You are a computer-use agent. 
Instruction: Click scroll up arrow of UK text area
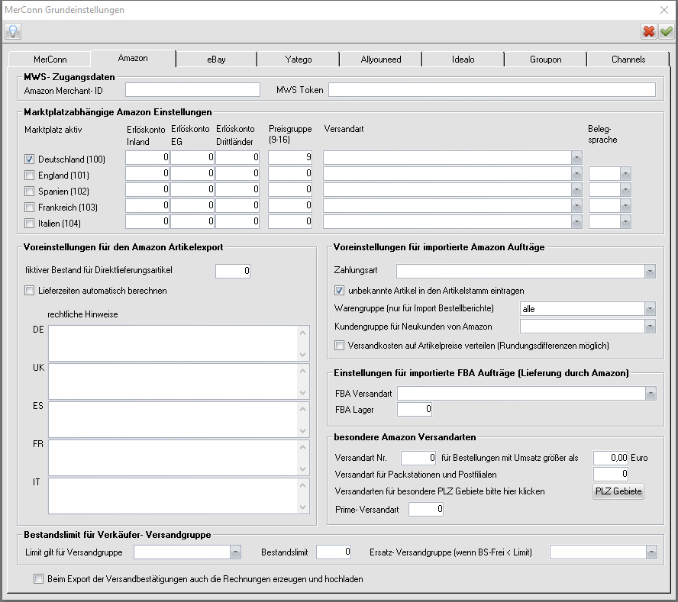(302, 371)
